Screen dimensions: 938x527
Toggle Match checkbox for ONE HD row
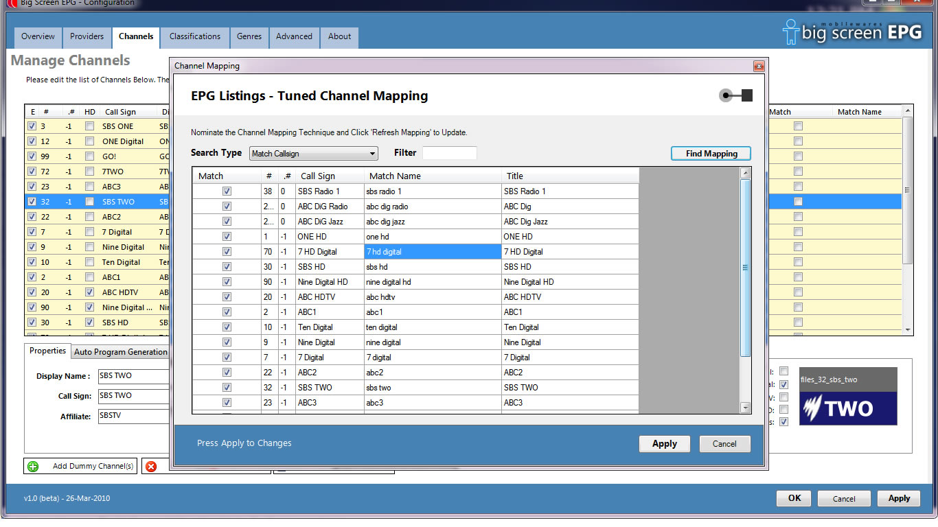pyautogui.click(x=227, y=237)
